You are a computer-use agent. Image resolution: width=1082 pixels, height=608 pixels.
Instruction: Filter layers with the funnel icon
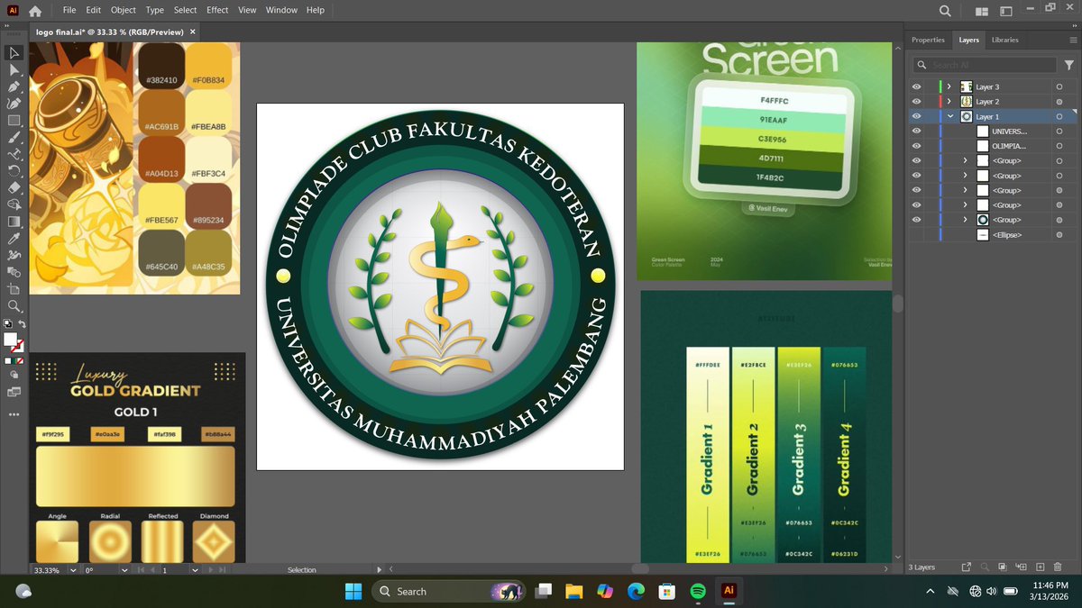(1069, 65)
